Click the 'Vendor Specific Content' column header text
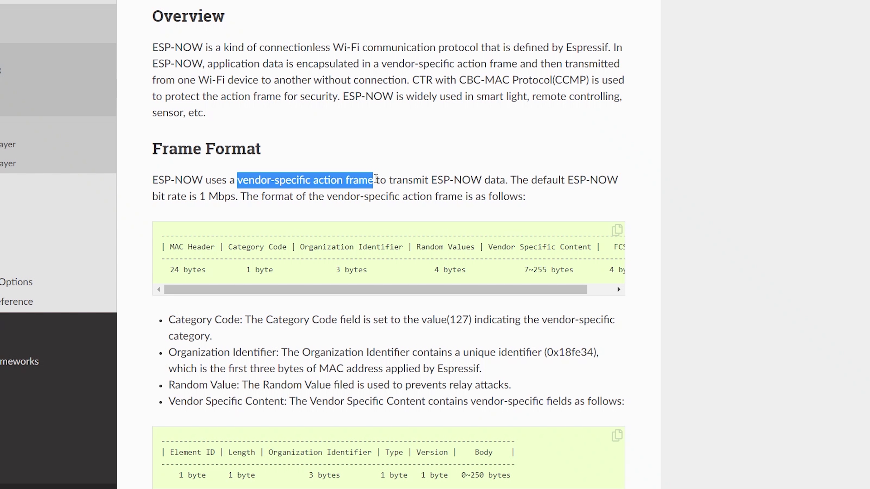This screenshot has height=489, width=870. (539, 247)
